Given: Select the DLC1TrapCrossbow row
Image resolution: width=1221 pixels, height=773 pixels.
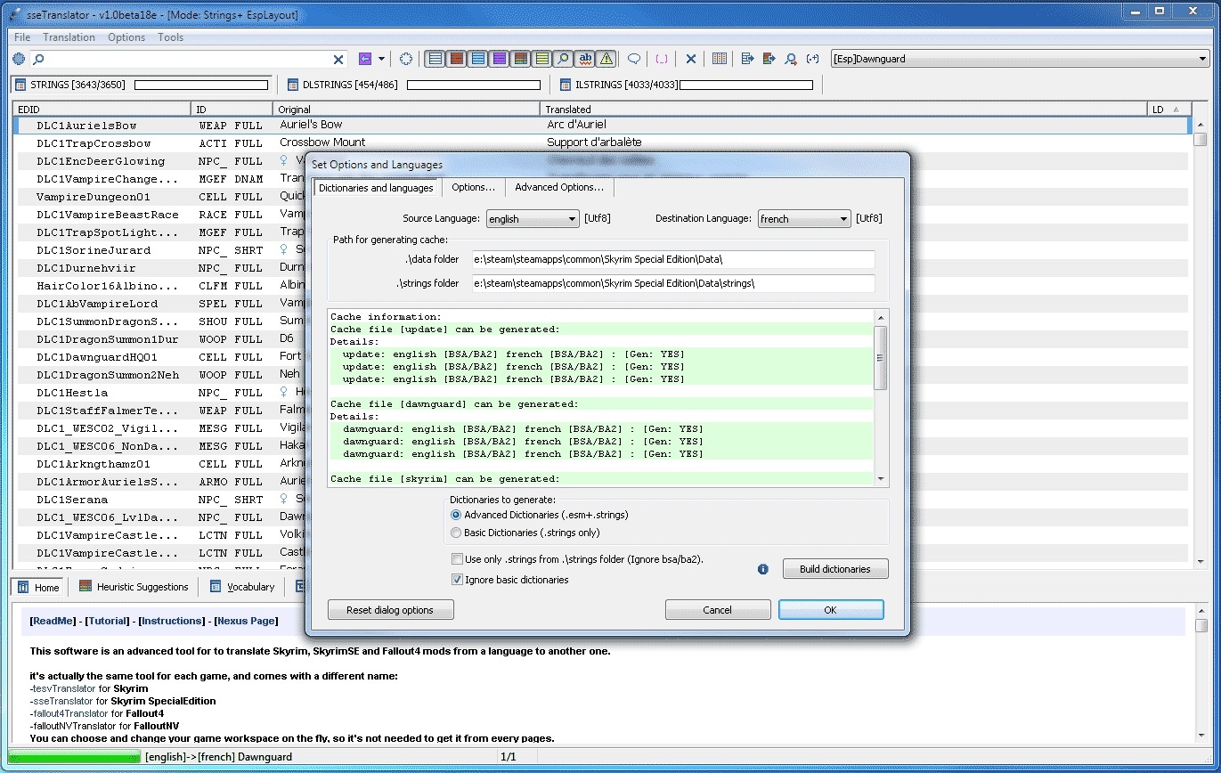Looking at the screenshot, I should 602,143.
